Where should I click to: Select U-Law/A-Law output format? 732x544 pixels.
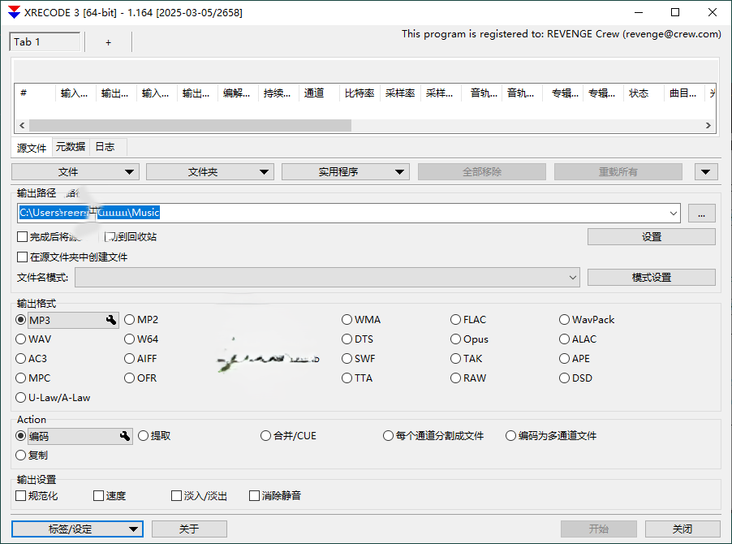[54, 398]
